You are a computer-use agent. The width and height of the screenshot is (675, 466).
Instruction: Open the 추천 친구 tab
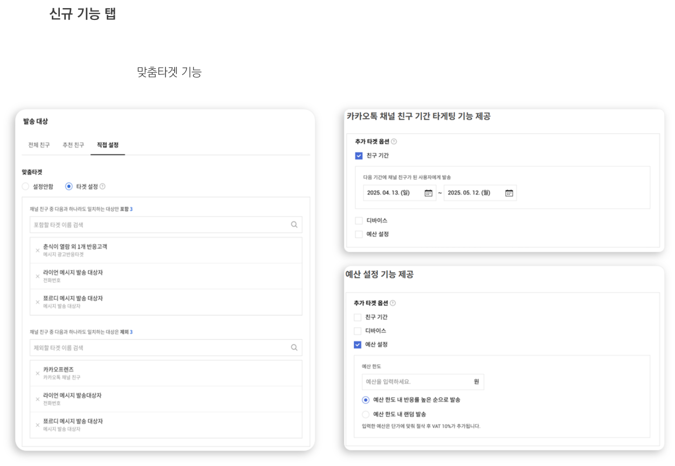pos(73,145)
